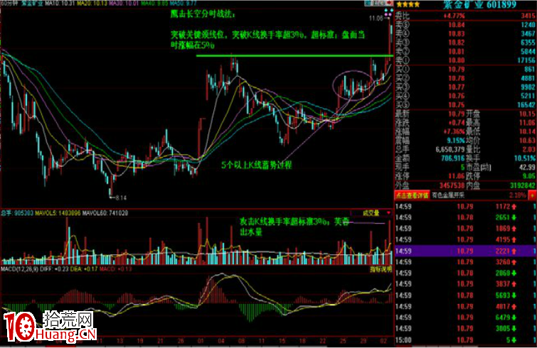Click the down arrow beside volume 2651
This screenshot has height=348, width=537.
514,217
